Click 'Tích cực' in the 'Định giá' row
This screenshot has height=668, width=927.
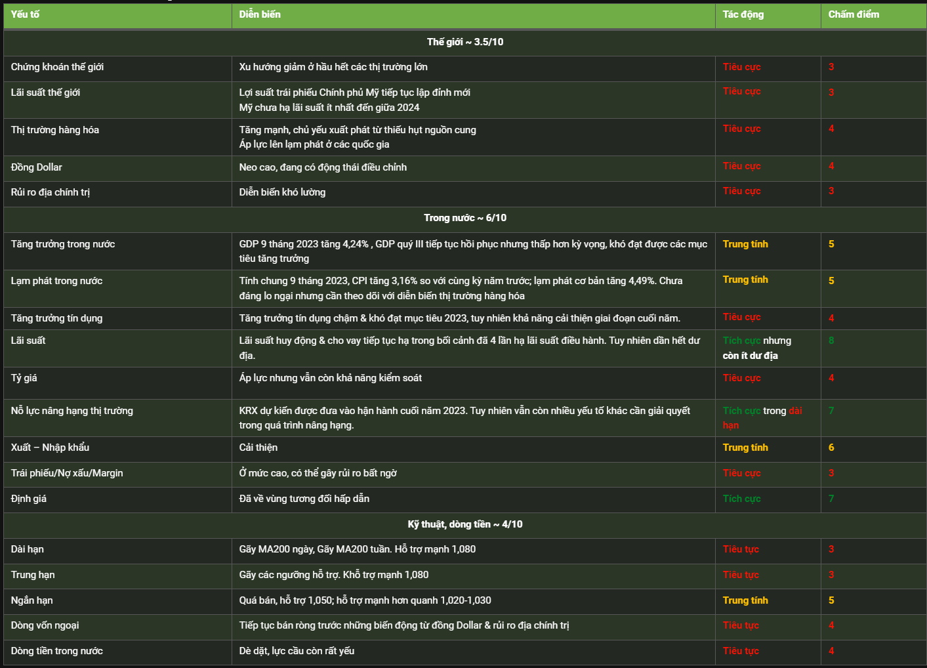[x=742, y=499]
